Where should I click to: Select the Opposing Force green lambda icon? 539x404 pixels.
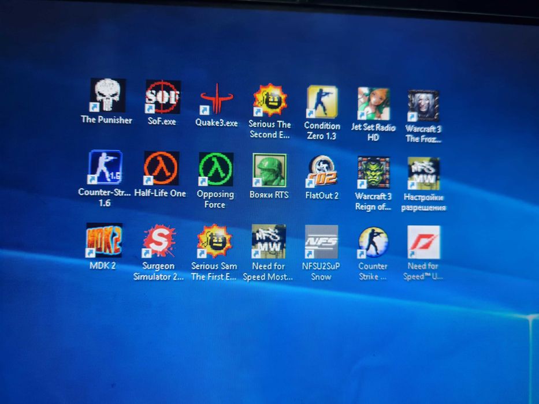click(216, 169)
